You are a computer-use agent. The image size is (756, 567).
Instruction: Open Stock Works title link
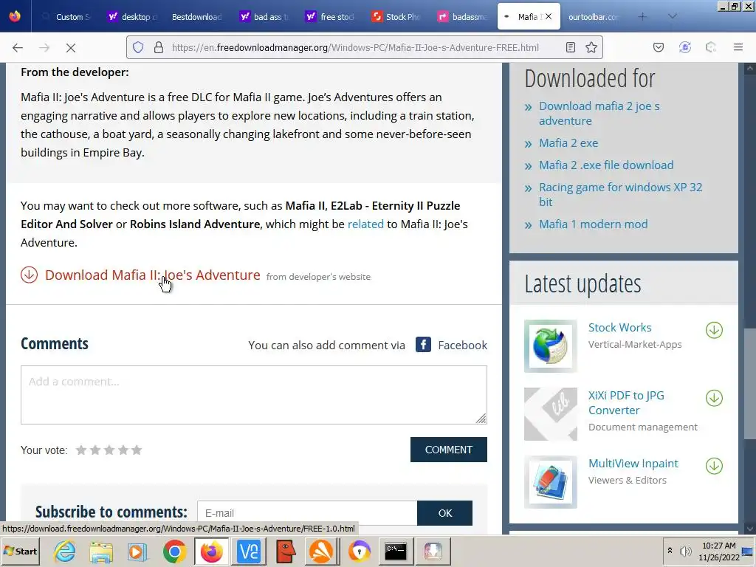[x=619, y=327]
